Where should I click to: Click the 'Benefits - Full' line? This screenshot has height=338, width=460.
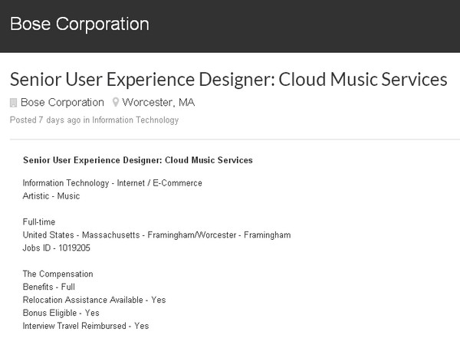pyautogui.click(x=49, y=287)
